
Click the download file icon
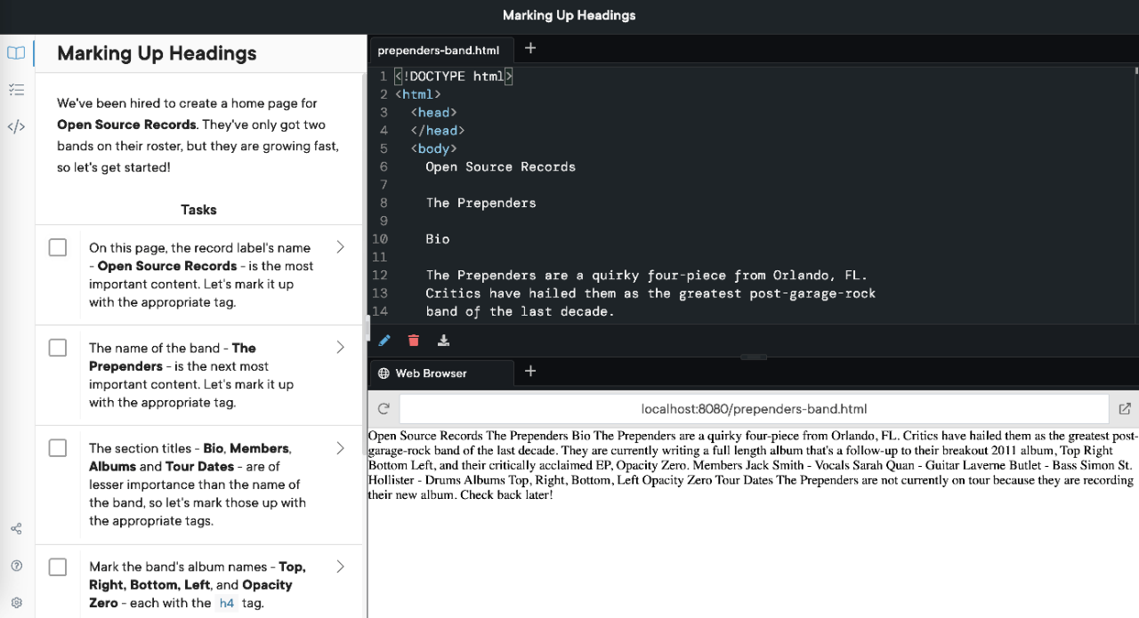(443, 341)
